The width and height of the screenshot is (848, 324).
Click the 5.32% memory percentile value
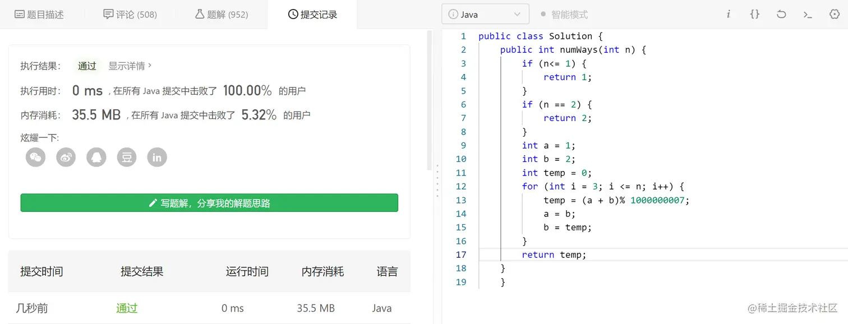pyautogui.click(x=259, y=115)
